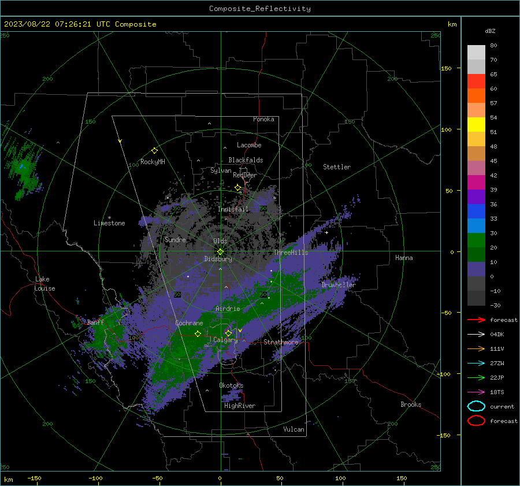Image resolution: width=520 pixels, height=486 pixels.
Task: Click the Calgary city label
Action: (x=225, y=340)
